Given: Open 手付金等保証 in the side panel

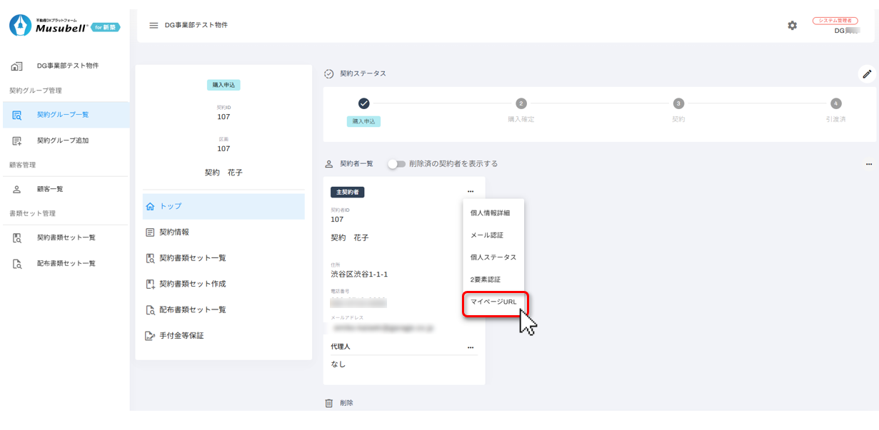Looking at the screenshot, I should pos(181,335).
